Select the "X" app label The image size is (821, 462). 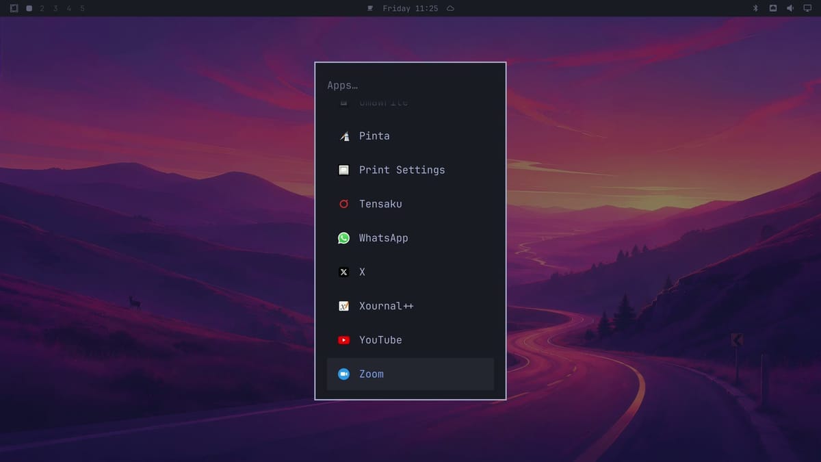point(362,272)
